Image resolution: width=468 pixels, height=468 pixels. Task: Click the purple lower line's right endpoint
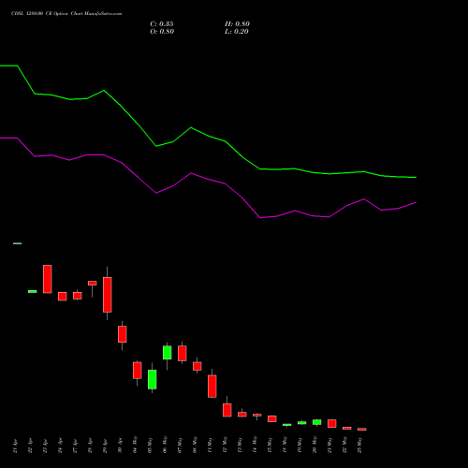coord(417,202)
